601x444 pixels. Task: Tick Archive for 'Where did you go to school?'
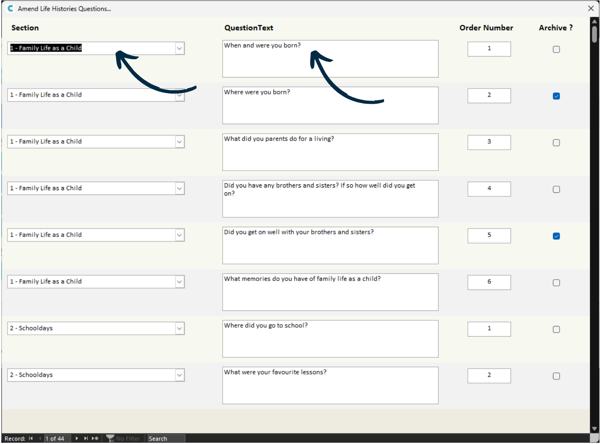click(x=556, y=330)
